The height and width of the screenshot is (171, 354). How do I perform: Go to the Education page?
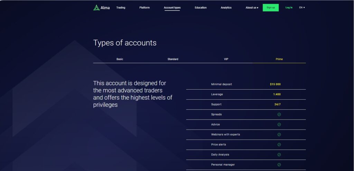201,8
